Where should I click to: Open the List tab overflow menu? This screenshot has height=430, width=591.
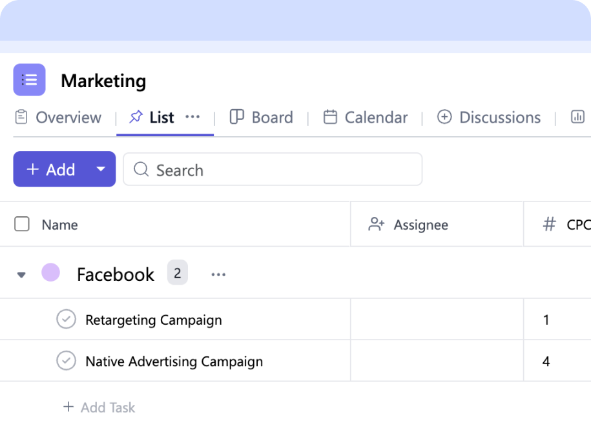click(x=192, y=117)
